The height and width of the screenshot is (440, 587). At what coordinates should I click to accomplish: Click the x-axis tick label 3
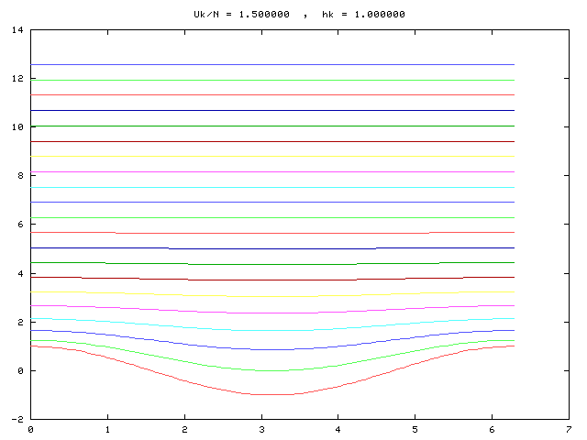(x=261, y=429)
